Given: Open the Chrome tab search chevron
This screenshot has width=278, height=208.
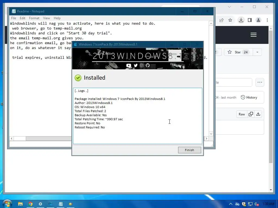Looking at the screenshot, I should (229, 7).
